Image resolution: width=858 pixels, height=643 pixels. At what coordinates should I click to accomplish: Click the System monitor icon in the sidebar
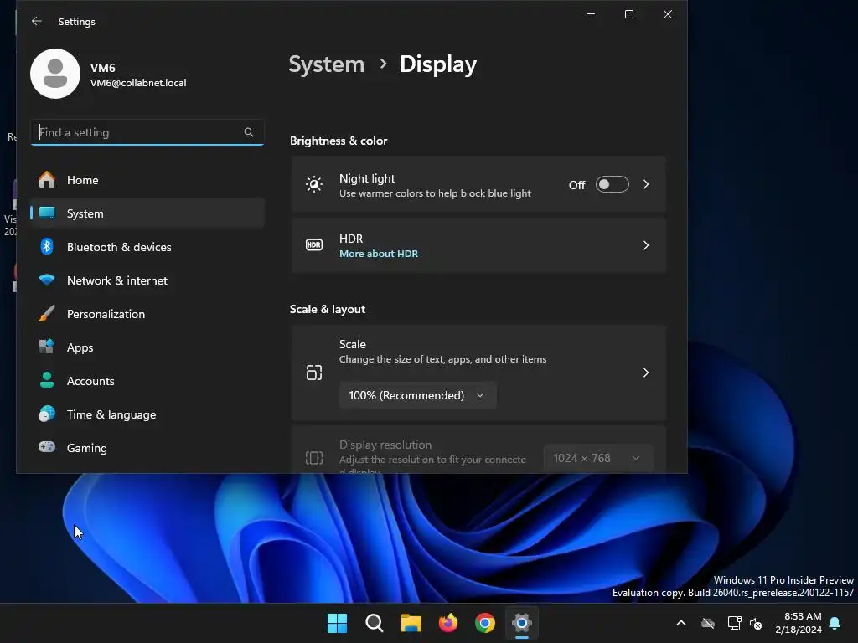[47, 213]
